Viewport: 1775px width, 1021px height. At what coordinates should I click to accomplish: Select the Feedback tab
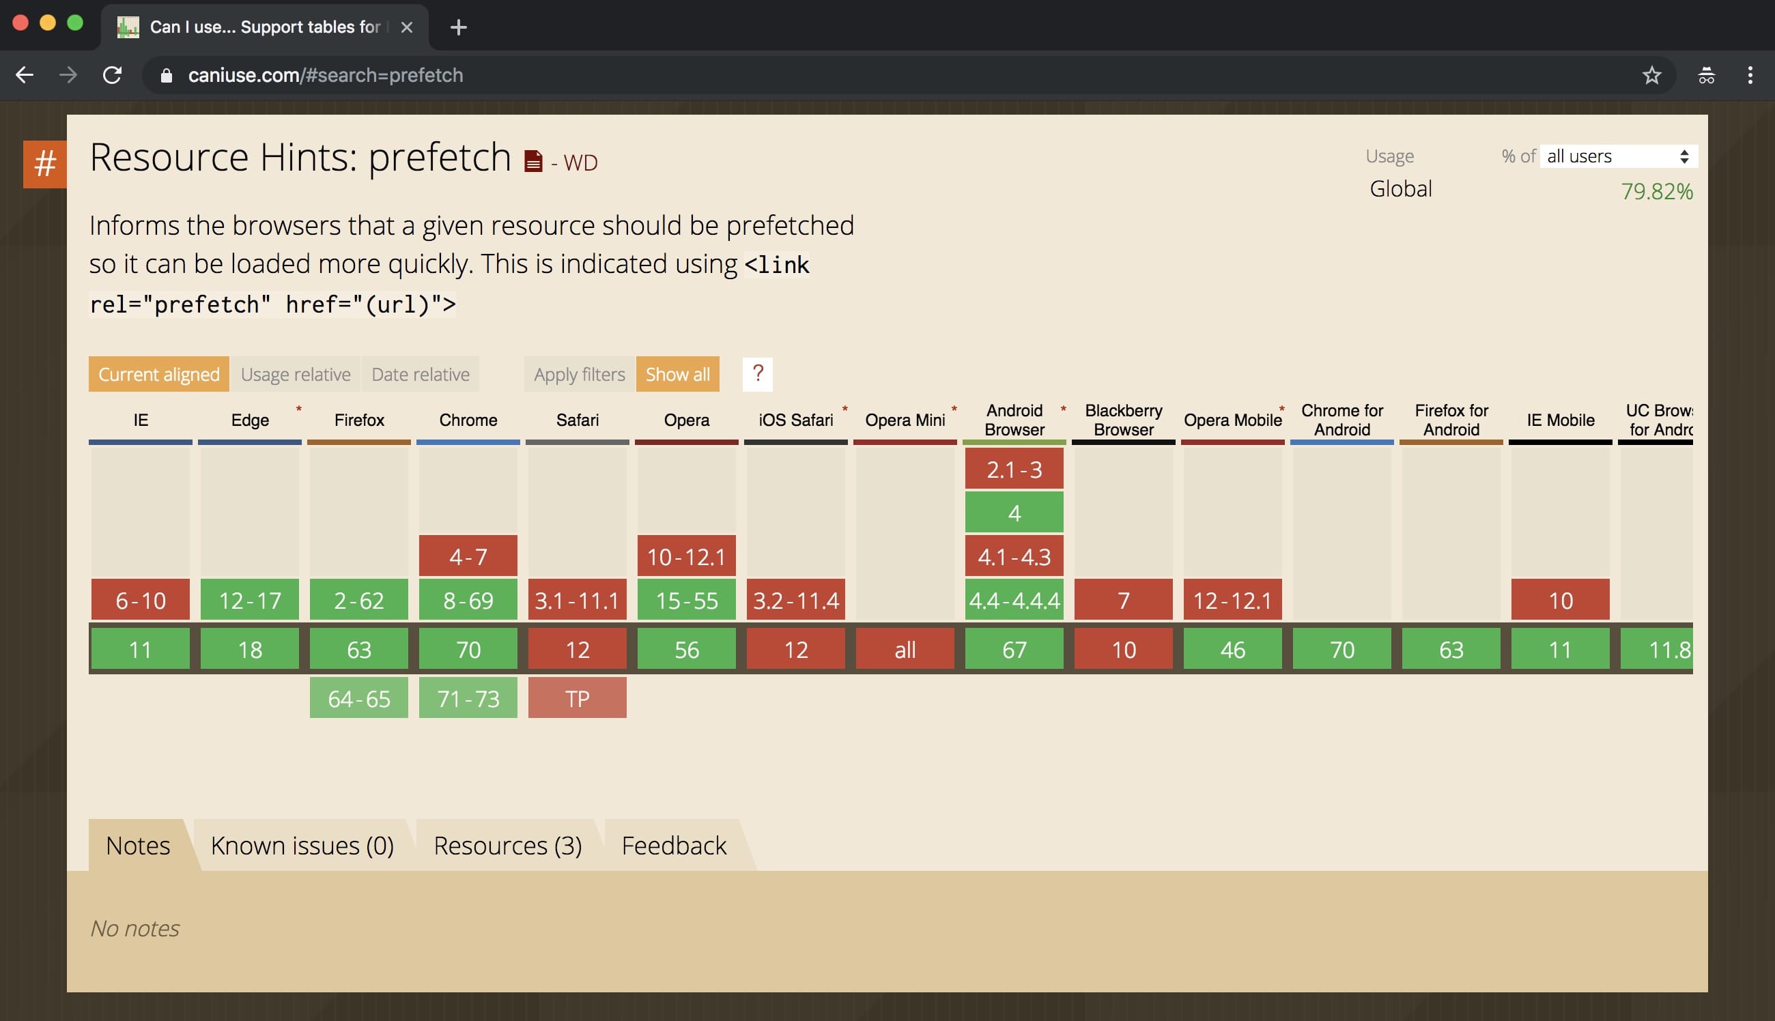click(x=673, y=846)
